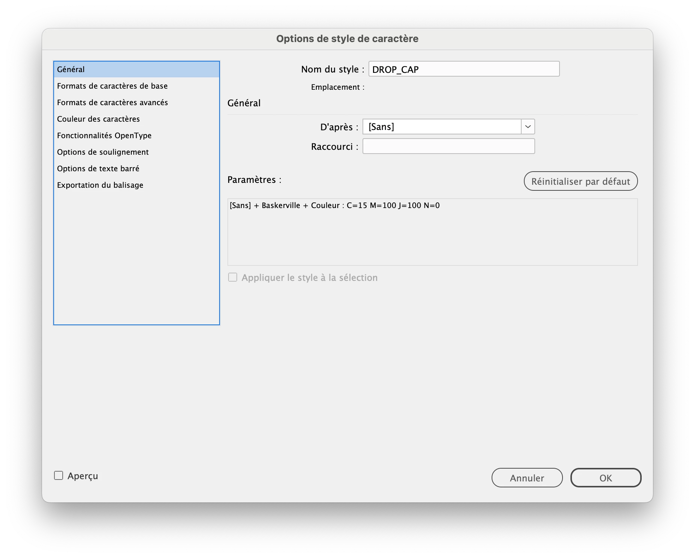Click the Raccourci shortcut field

[448, 146]
